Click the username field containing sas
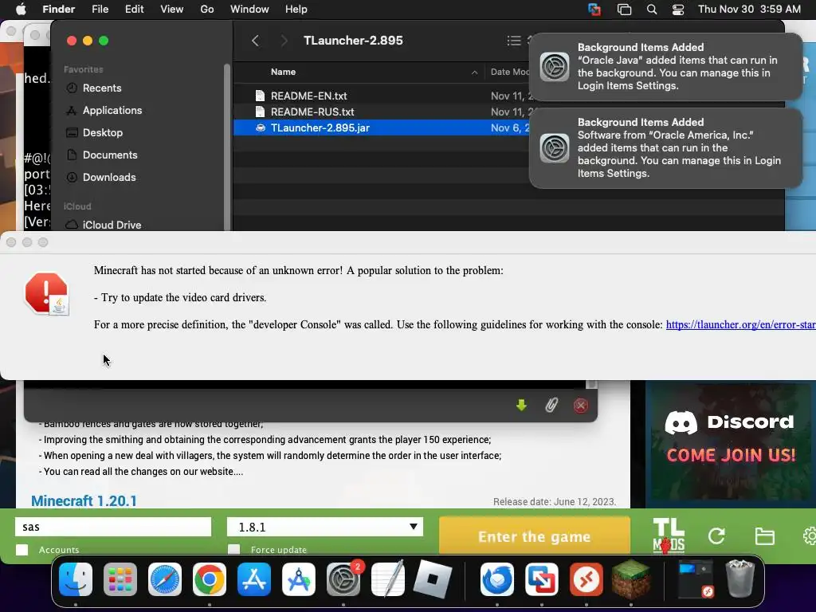Screen dimensions: 816x612 coord(113,527)
